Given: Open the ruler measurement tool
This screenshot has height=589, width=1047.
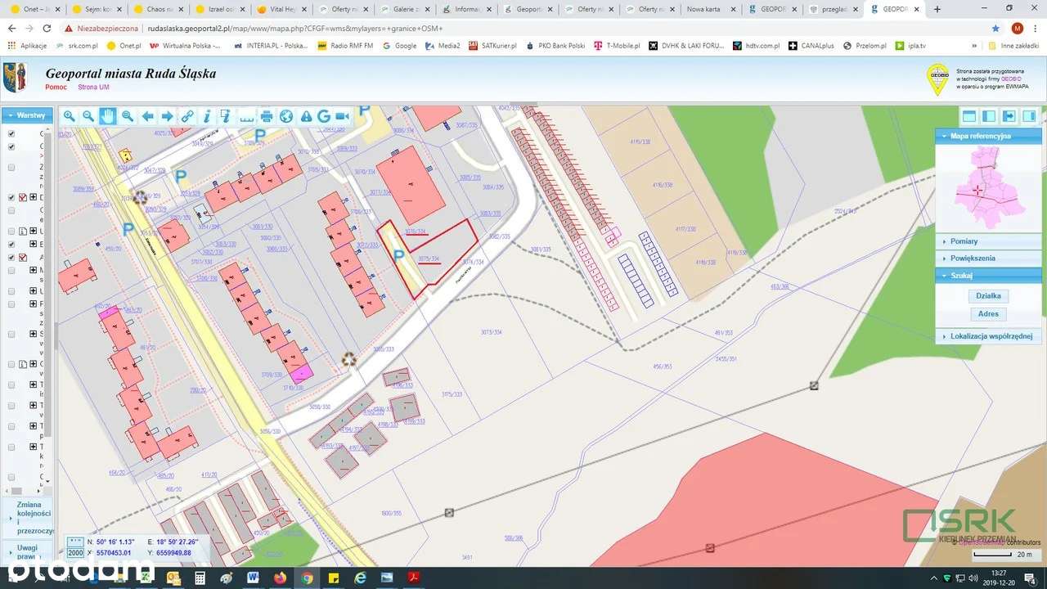Looking at the screenshot, I should coord(247,116).
